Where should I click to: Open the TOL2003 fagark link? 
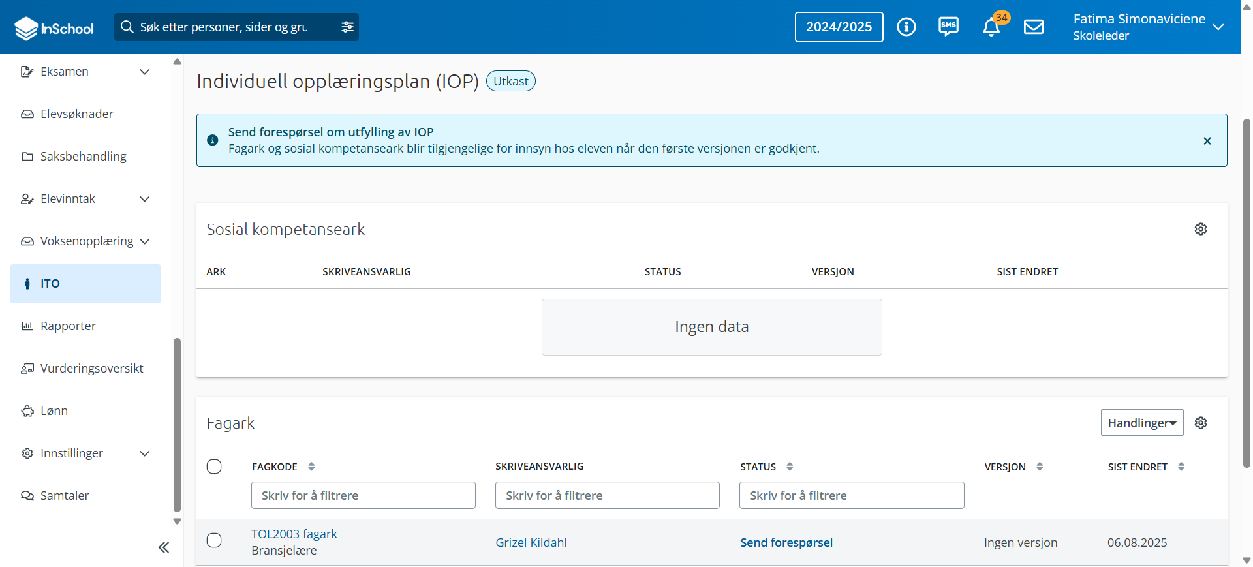294,534
